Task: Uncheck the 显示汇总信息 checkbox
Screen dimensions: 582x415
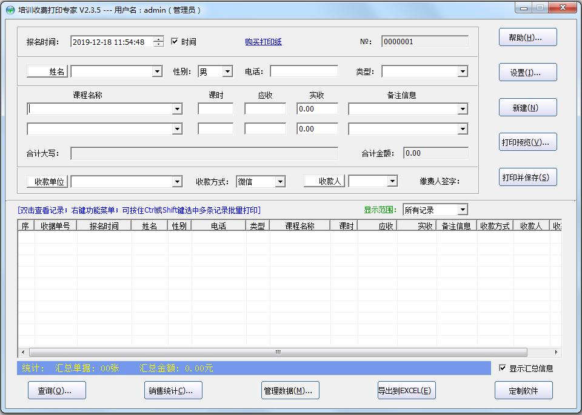Action: 503,368
